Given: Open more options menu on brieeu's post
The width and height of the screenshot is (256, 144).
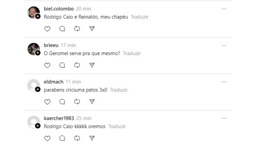Looking at the screenshot, I should (x=224, y=45).
